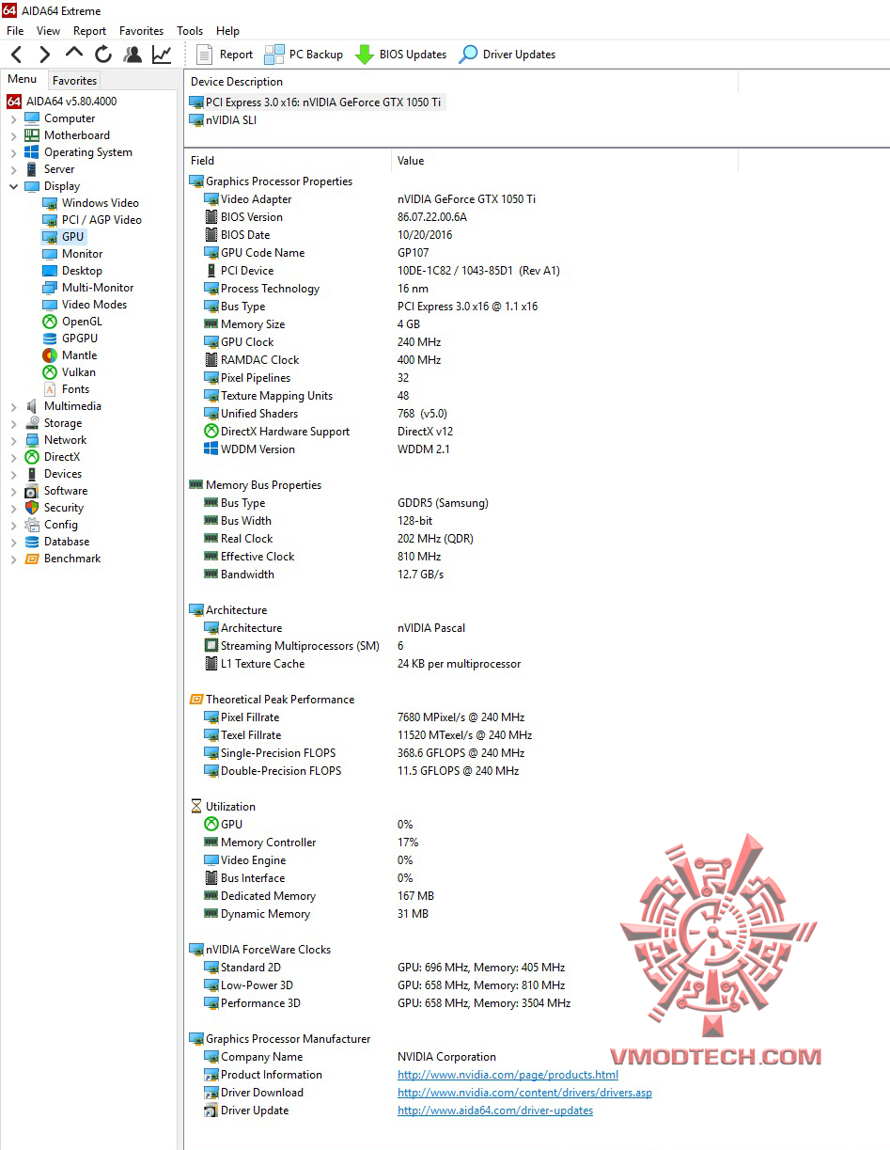Switch to the Menu tab
Screen dimensions: 890x1150
click(23, 80)
